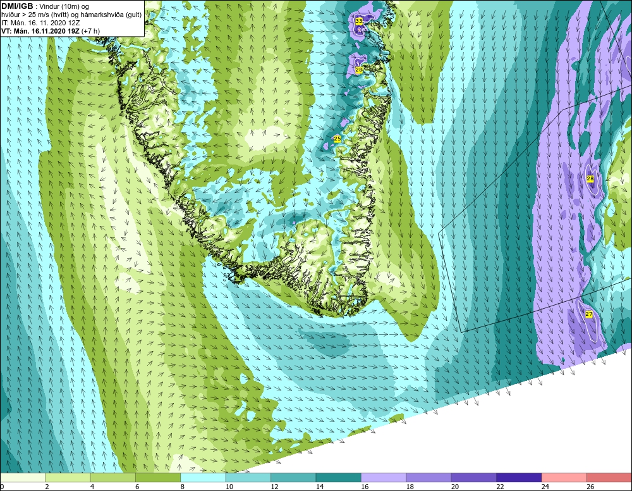Pick the salmon red swatch above 26

609,478
